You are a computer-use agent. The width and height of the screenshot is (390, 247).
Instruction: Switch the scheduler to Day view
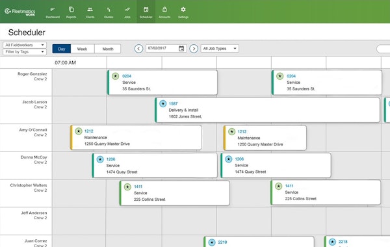tap(62, 49)
